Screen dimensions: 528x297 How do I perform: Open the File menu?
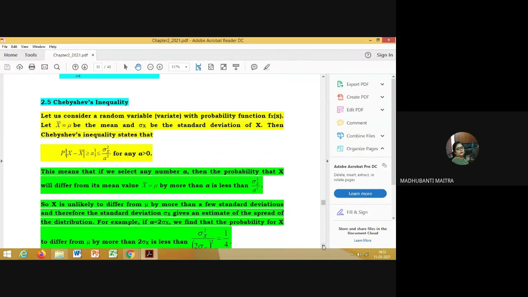[x=5, y=47]
